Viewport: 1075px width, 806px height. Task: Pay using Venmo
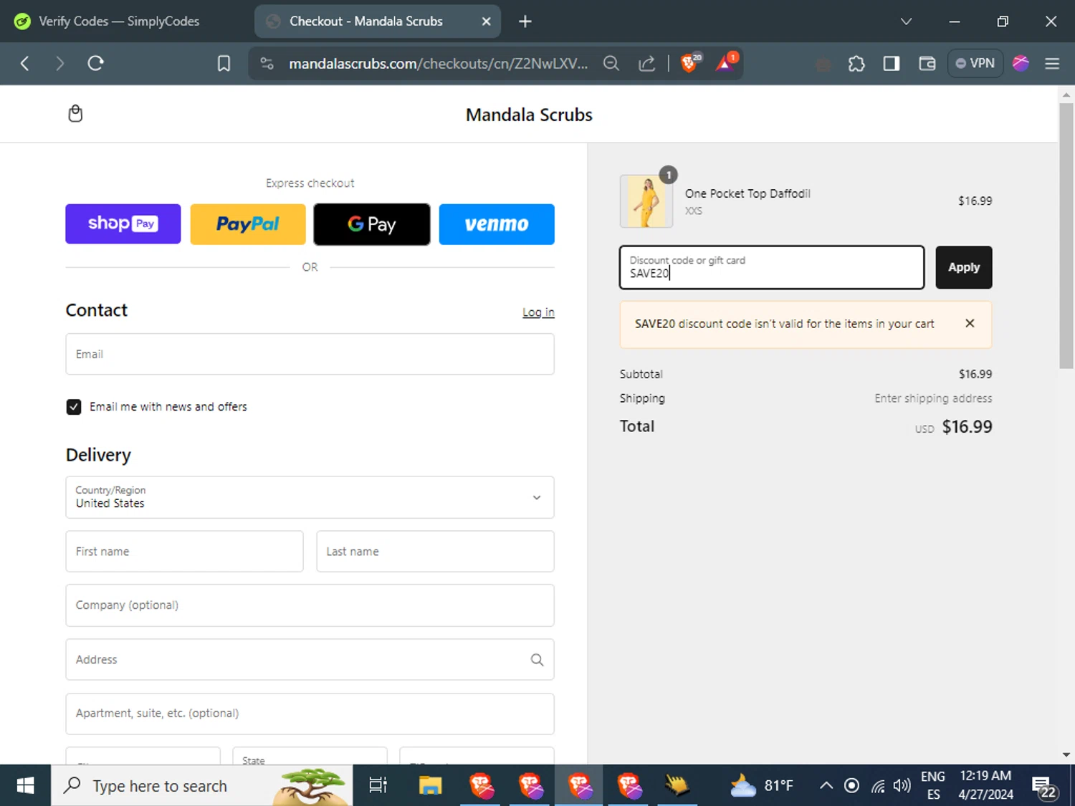pyautogui.click(x=497, y=224)
